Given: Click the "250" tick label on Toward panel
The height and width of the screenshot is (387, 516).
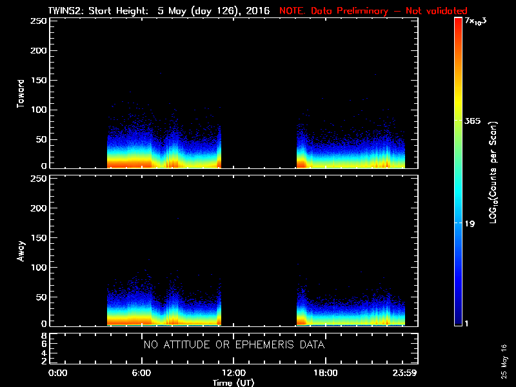Looking at the screenshot, I should [38, 21].
